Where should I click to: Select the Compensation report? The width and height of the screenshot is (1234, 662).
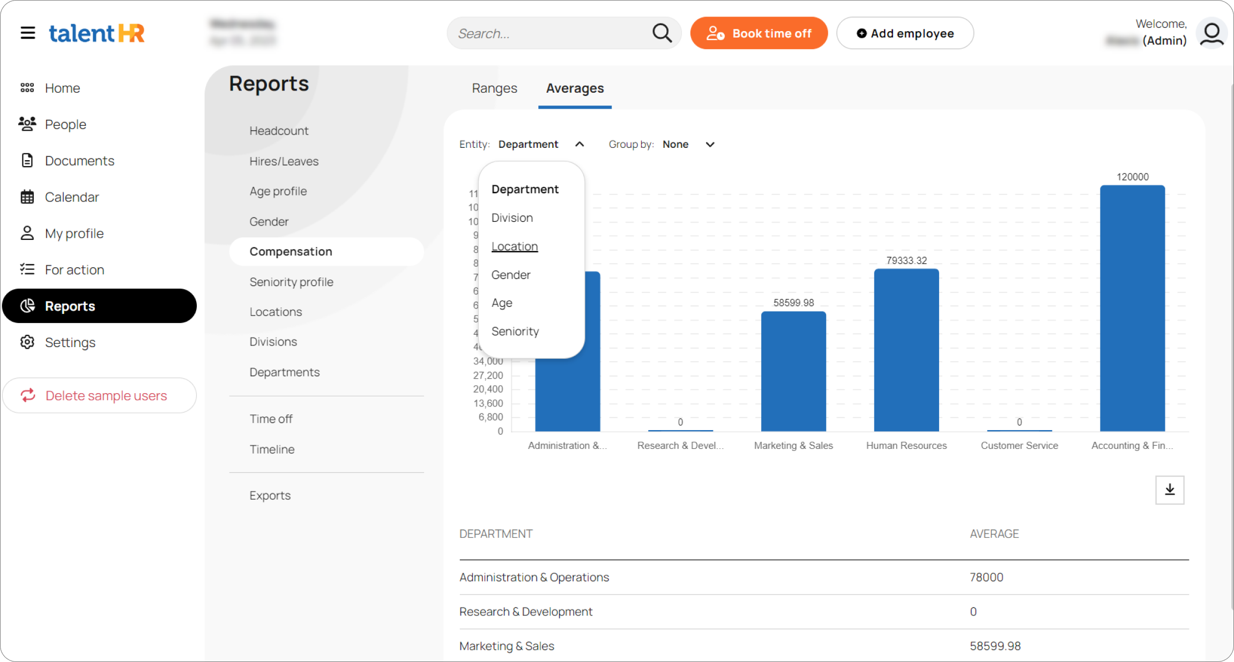tap(326, 252)
